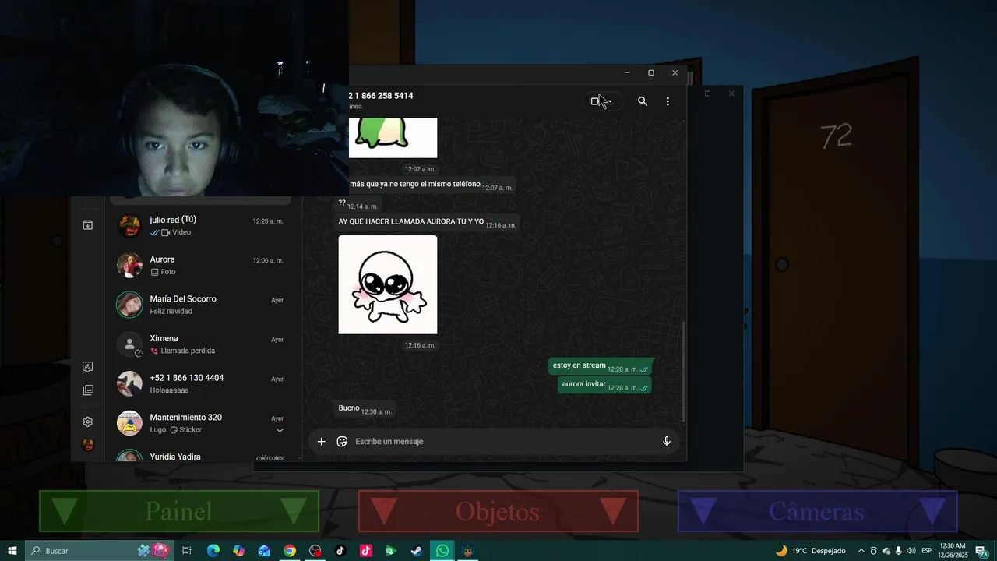View Mantenimiento 320 group avatar
Screen dimensions: 997x561
129,423
